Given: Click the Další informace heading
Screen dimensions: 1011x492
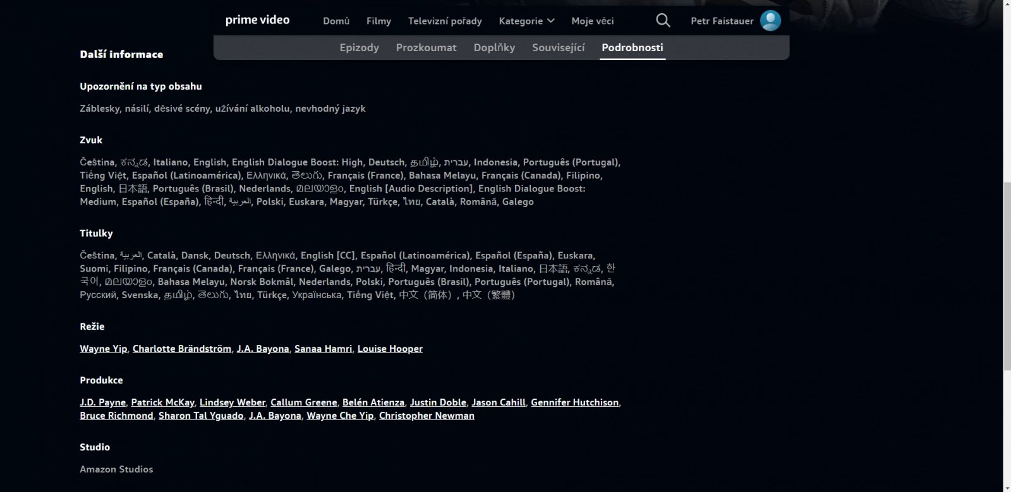Looking at the screenshot, I should pyautogui.click(x=121, y=54).
